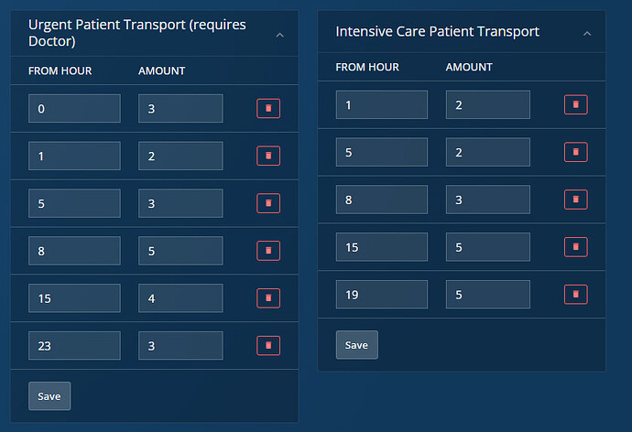Screen dimensions: 632x432
Task: Collapse the Urgent Patient Transport panel
Action: (279, 34)
